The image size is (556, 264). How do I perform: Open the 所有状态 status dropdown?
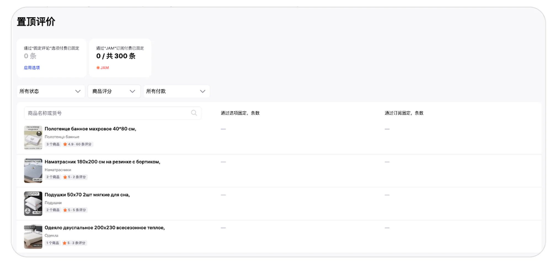tap(50, 91)
